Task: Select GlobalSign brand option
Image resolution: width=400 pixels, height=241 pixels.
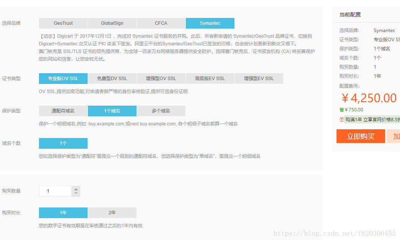Action: tap(112, 23)
